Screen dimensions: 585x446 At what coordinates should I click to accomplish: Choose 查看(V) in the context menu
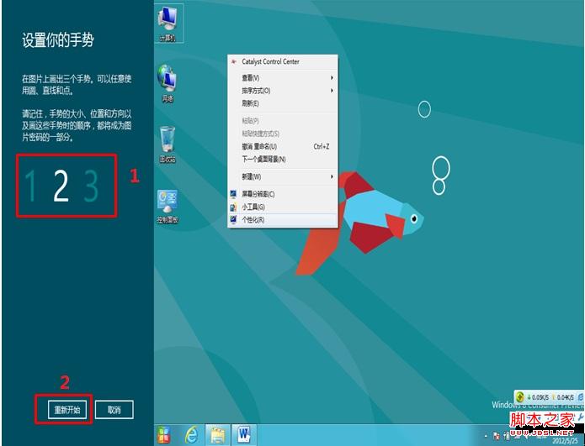point(283,78)
